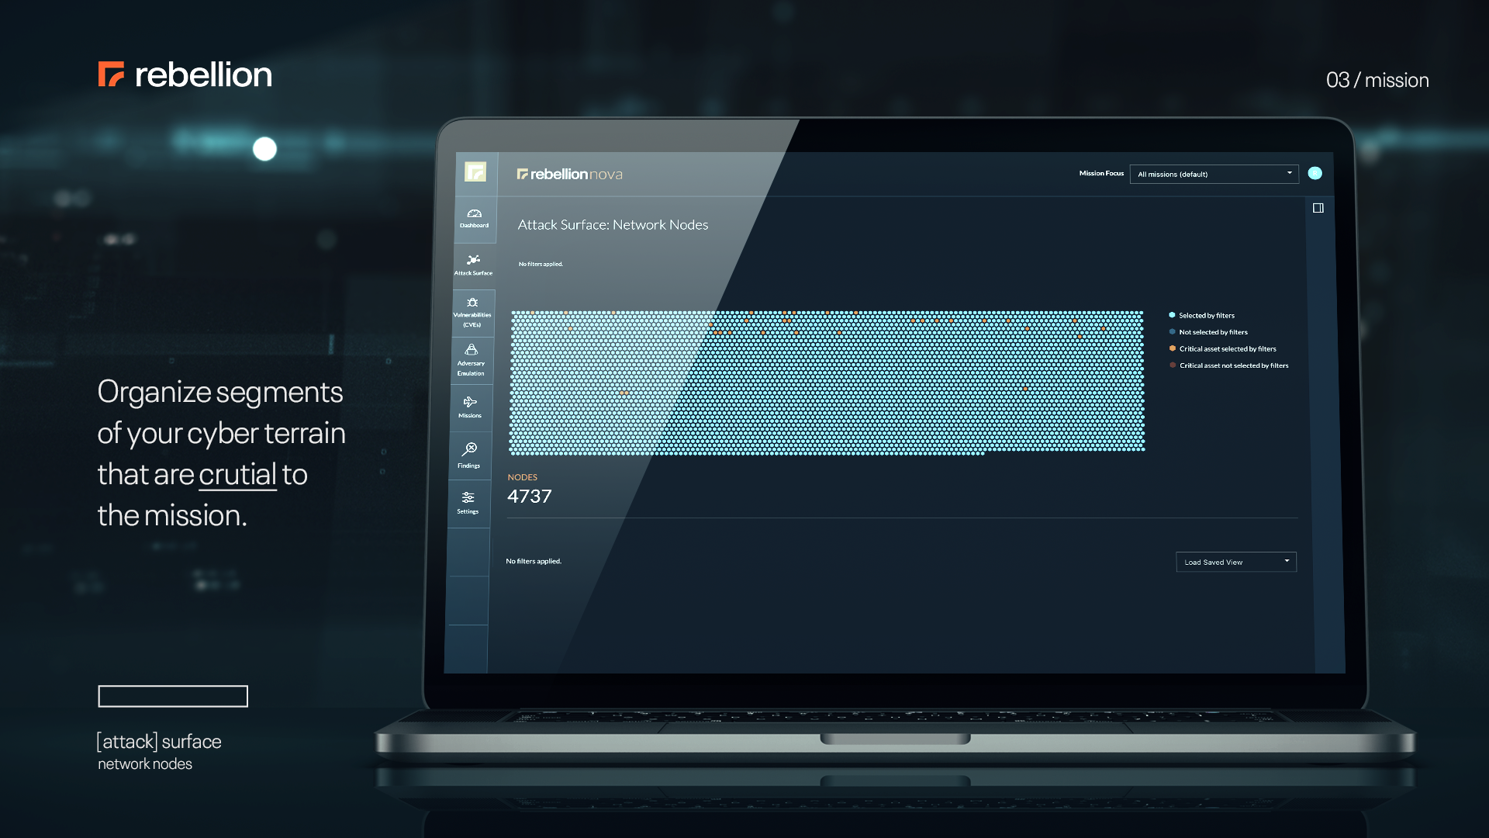1489x838 pixels.
Task: Click the network nodes hexagon grid
Action: point(826,382)
